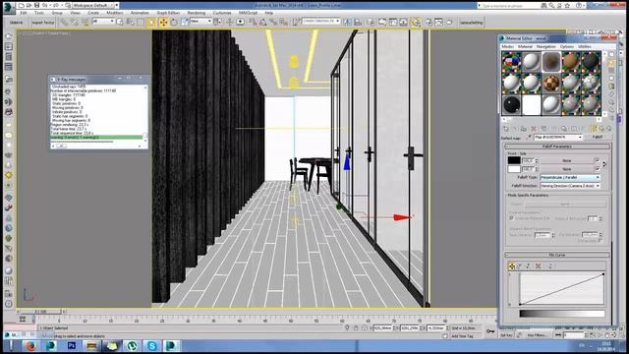Open the Falloff Direction dropdown
629x354 pixels.
tap(570, 186)
